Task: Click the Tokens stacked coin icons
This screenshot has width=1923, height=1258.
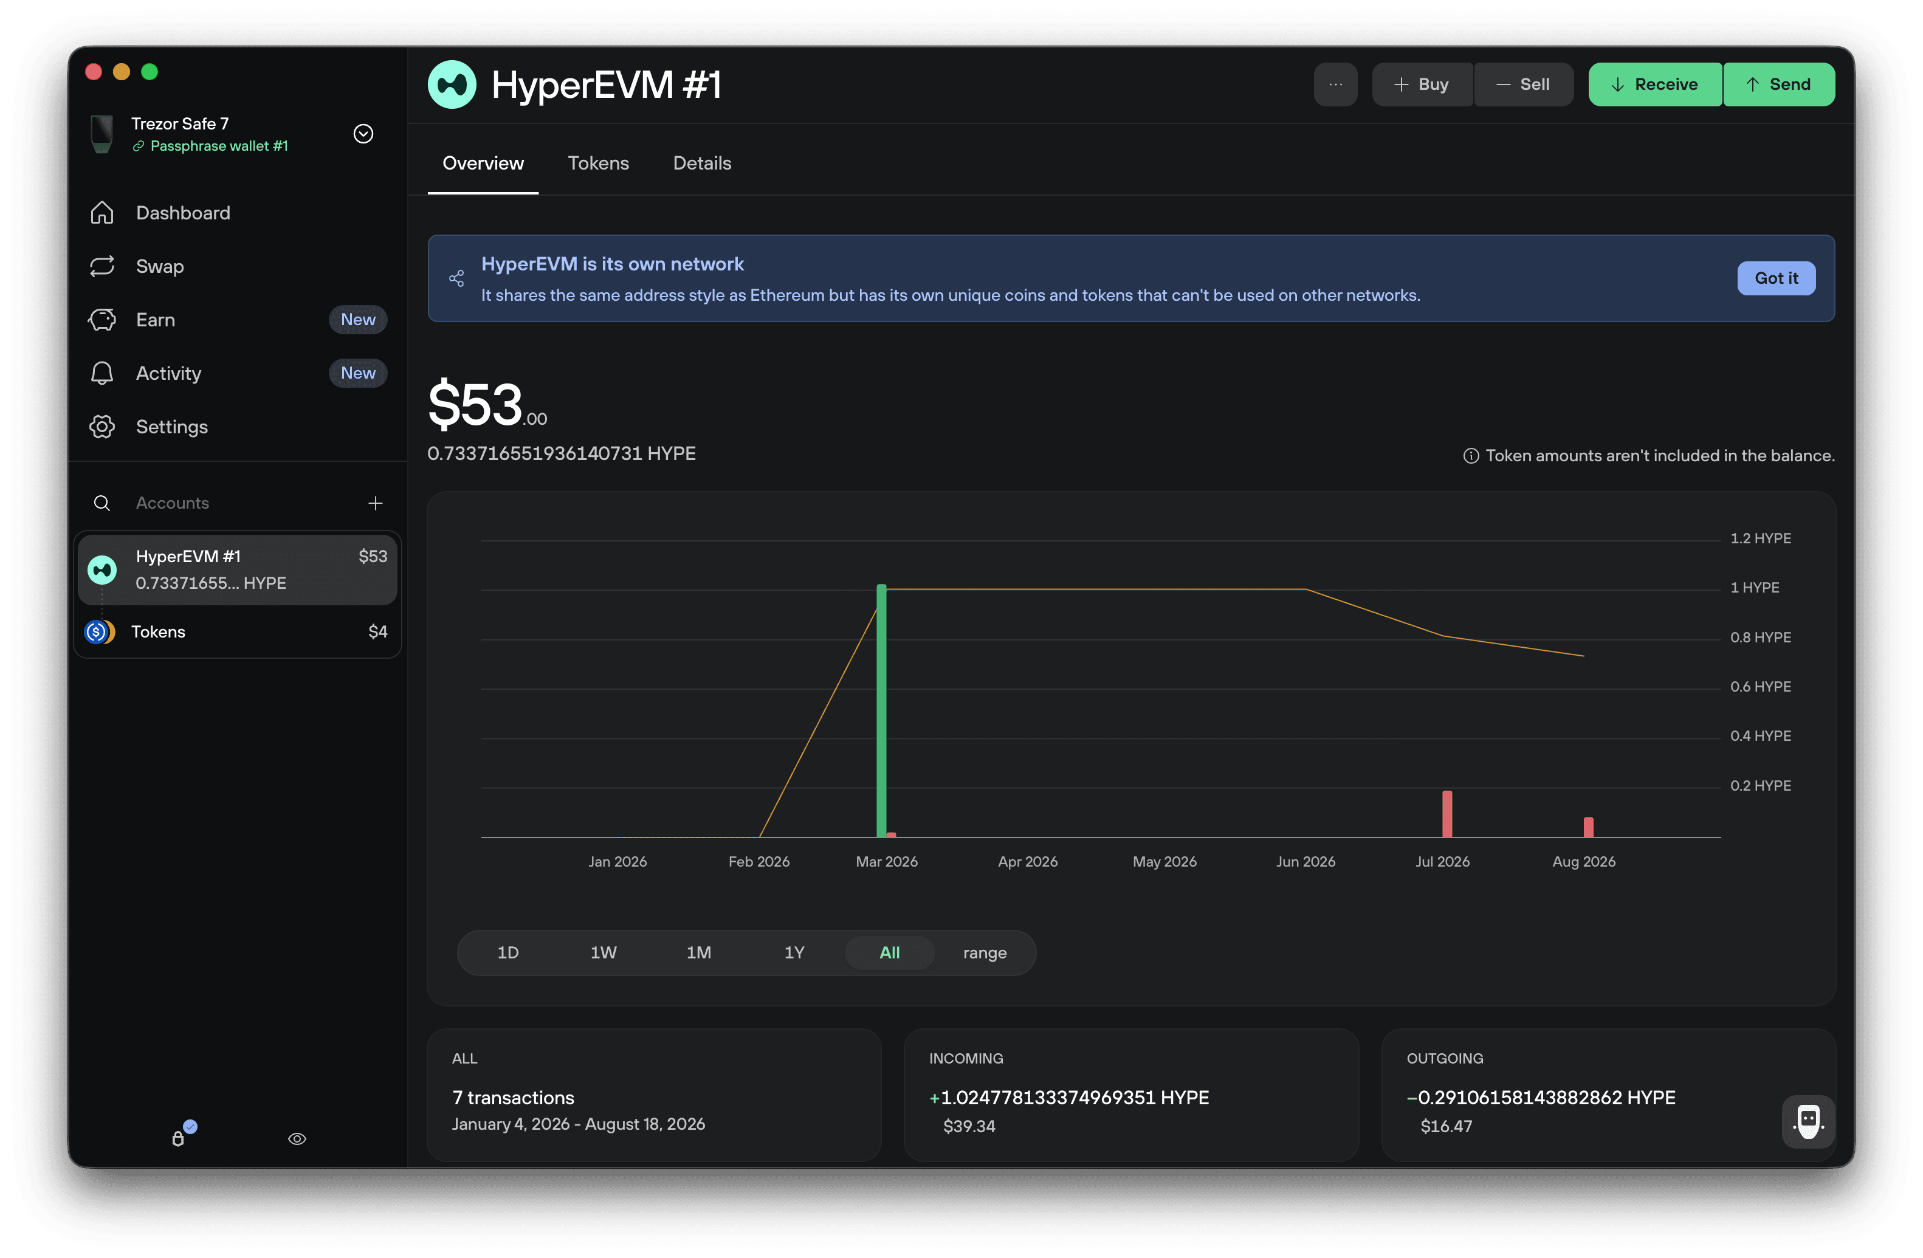Action: (100, 631)
